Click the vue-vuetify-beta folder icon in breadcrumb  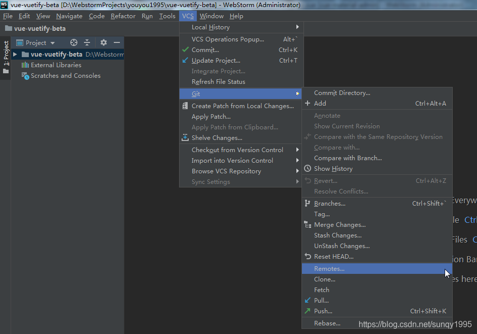(9, 28)
